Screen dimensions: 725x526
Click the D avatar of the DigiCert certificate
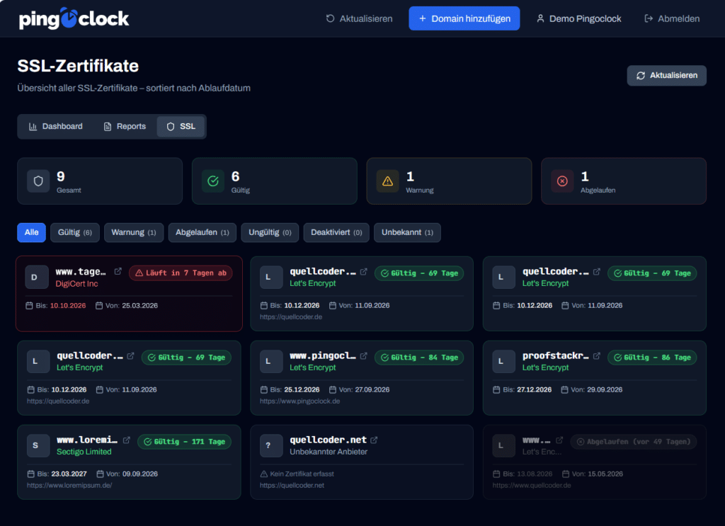[x=37, y=278]
